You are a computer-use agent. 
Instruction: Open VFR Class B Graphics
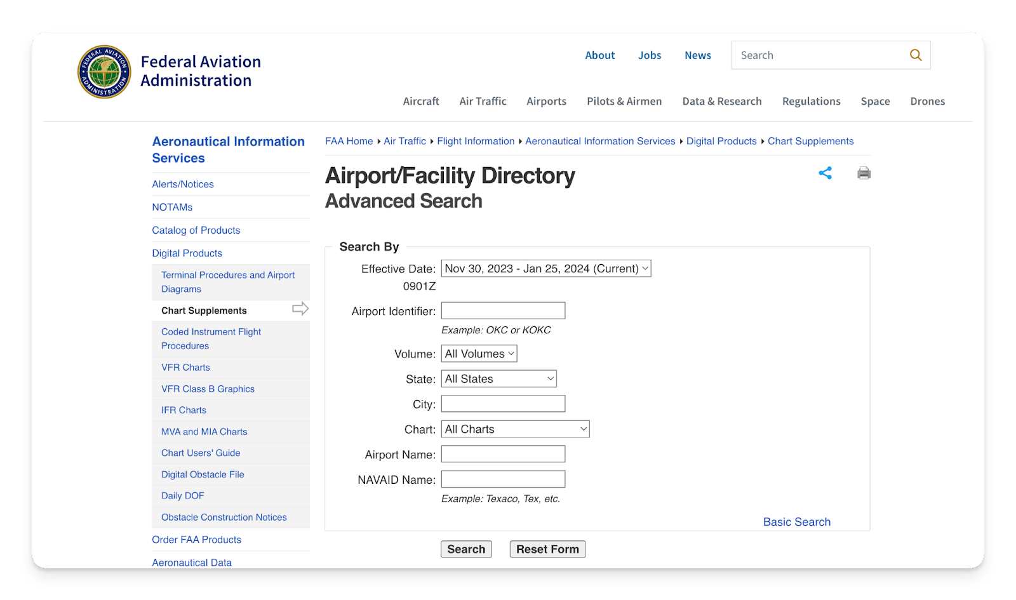click(x=208, y=389)
